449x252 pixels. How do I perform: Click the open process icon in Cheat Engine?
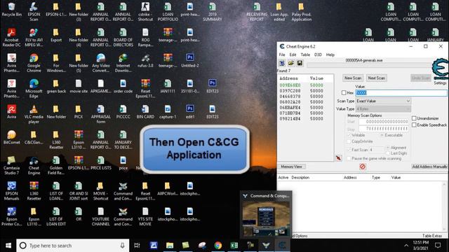coord(282,63)
